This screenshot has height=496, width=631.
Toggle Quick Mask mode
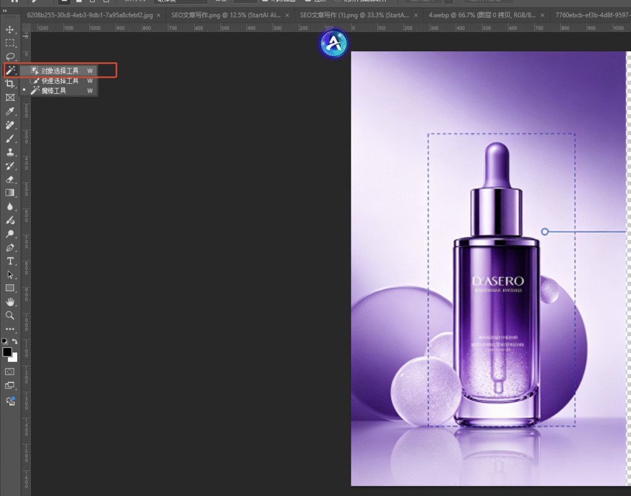click(x=10, y=371)
